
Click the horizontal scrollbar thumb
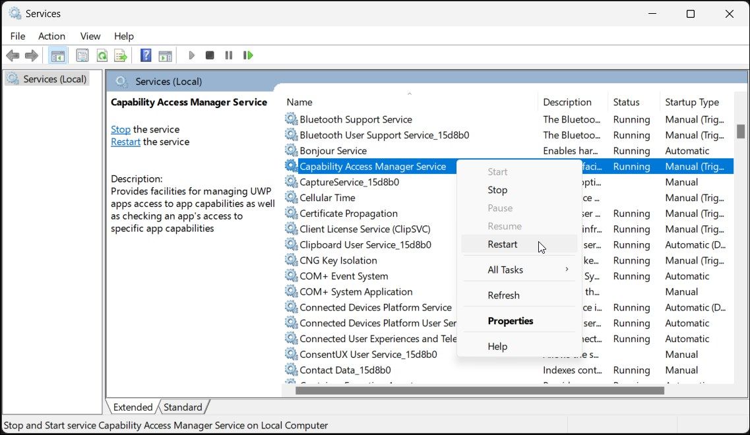[x=480, y=390]
